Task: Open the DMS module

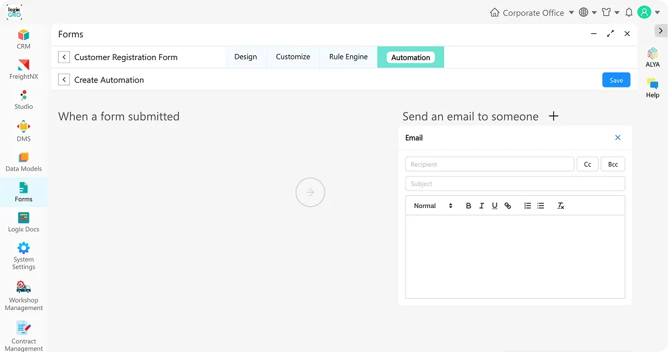Action: (23, 131)
